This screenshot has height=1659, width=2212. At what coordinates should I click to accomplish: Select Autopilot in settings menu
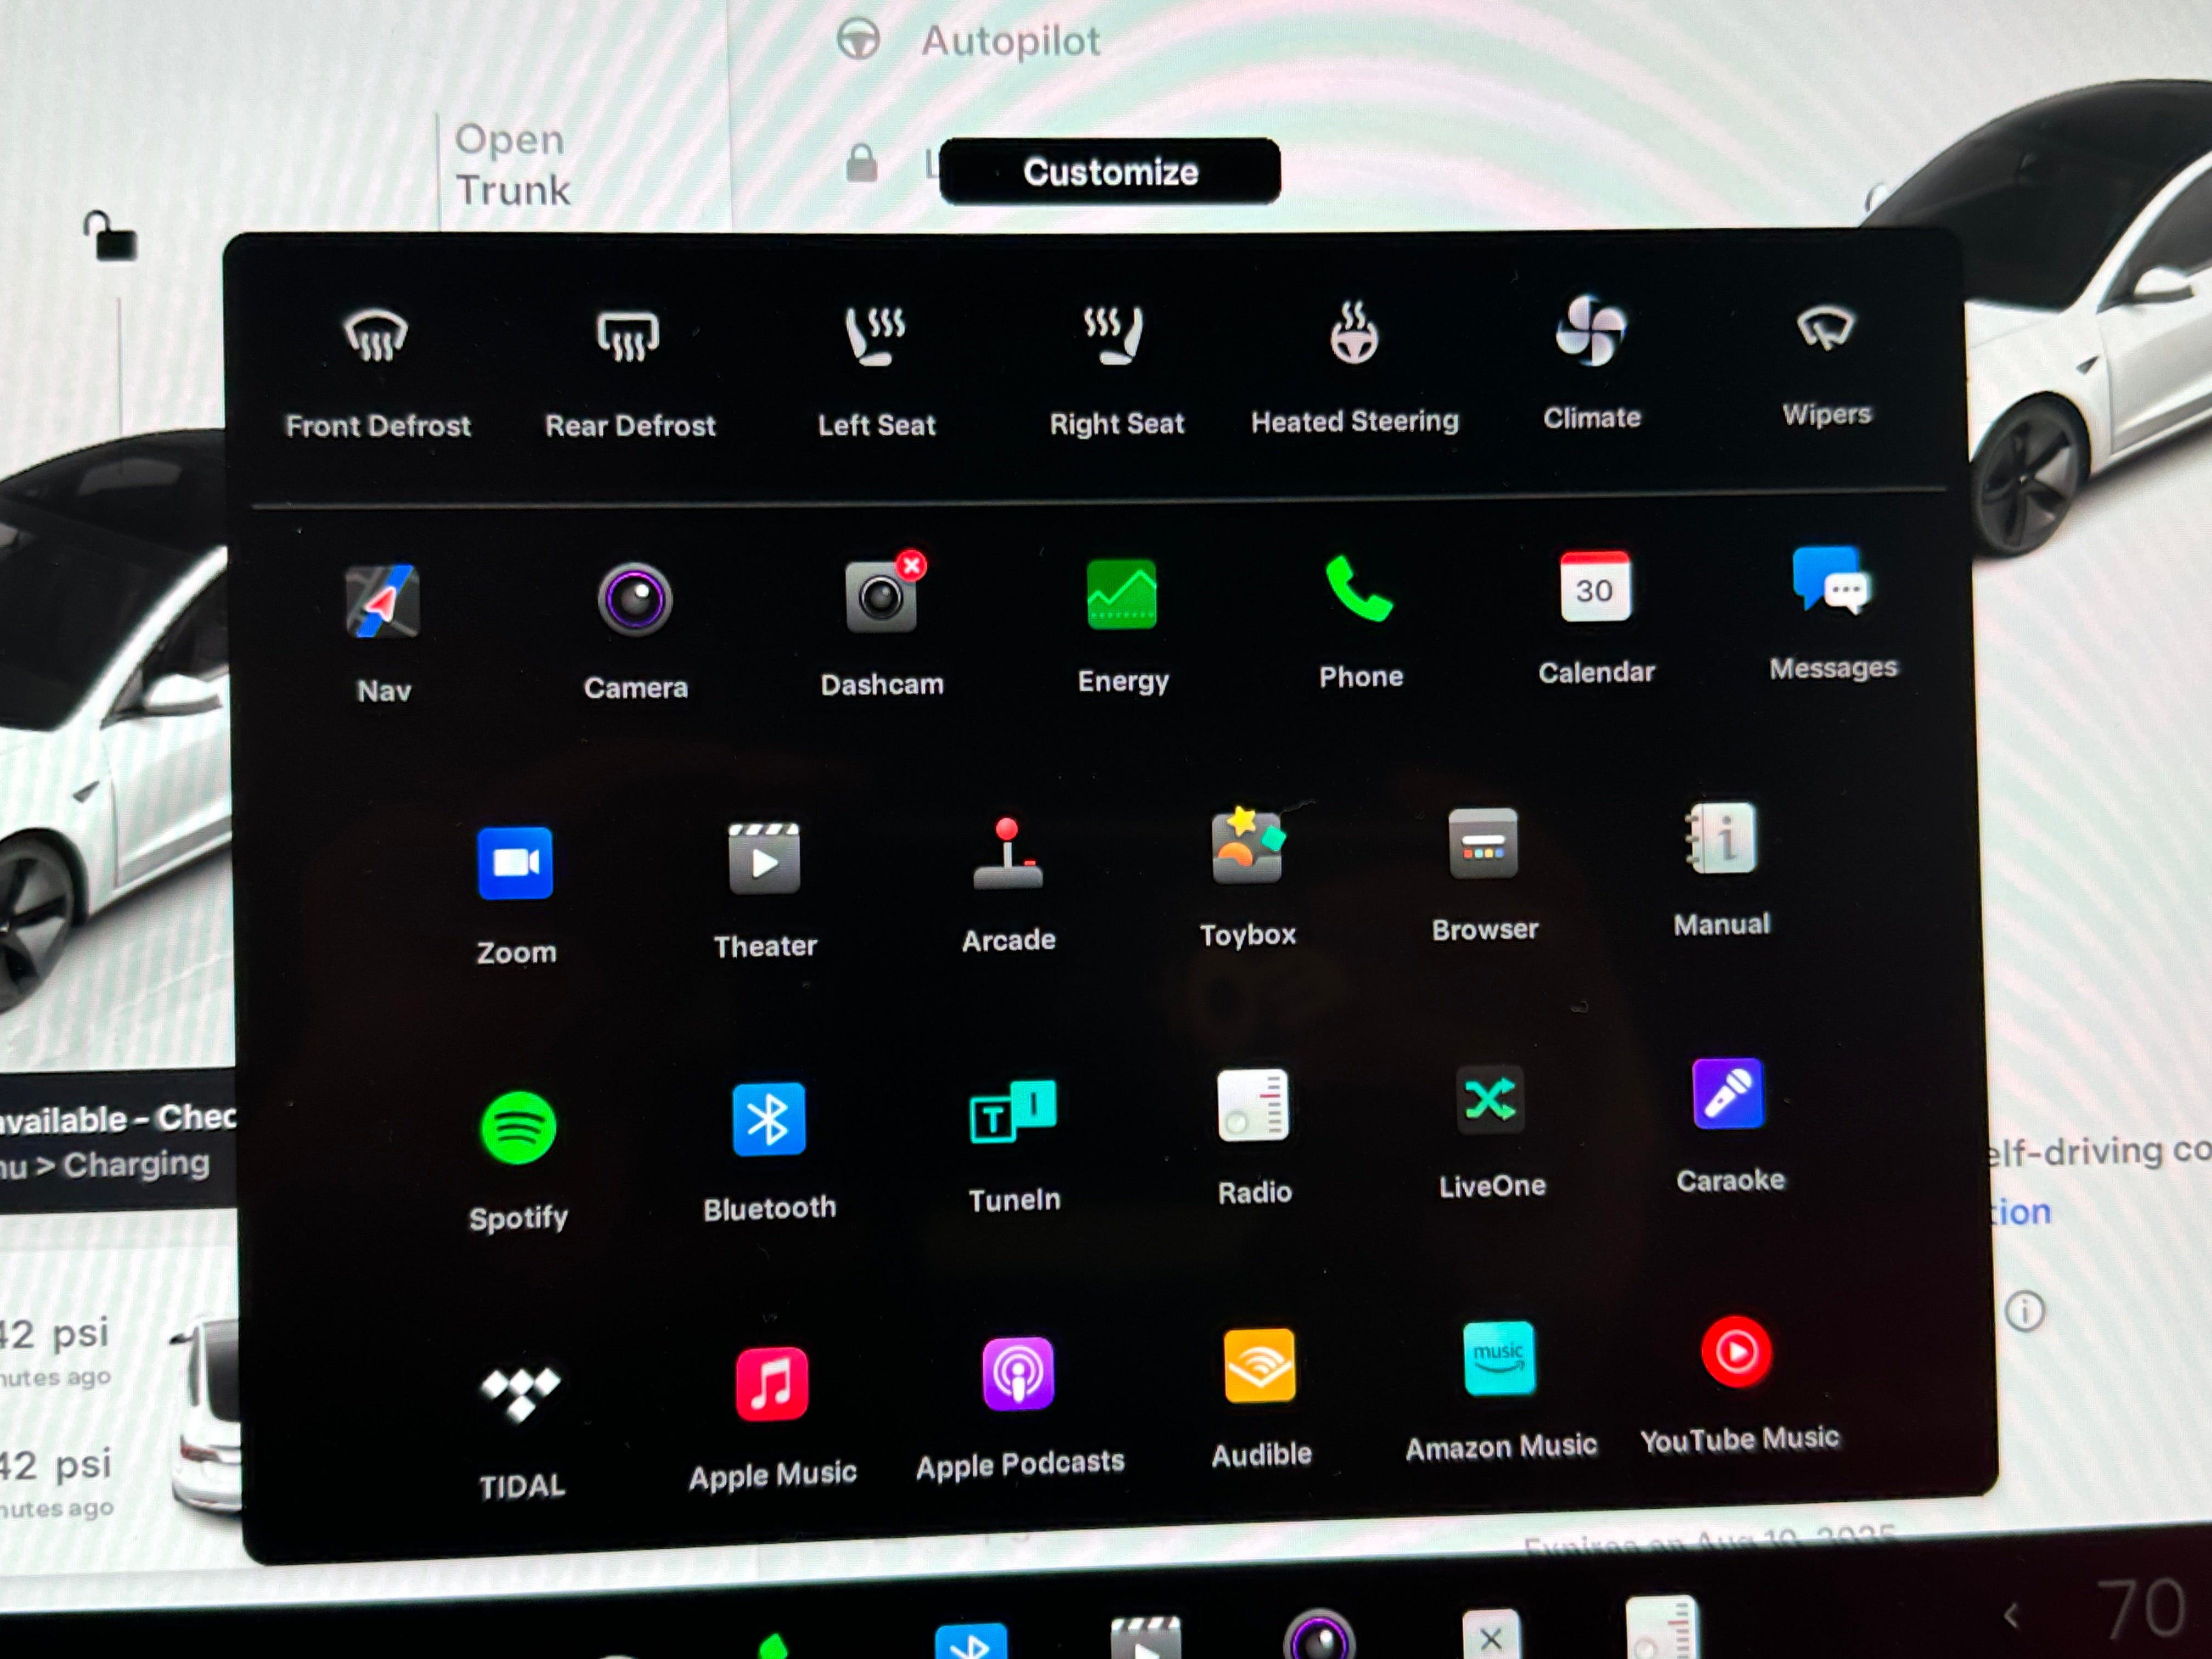(968, 41)
